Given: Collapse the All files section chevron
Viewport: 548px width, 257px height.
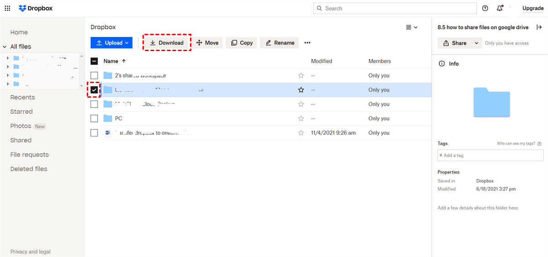Looking at the screenshot, I should click(x=5, y=47).
